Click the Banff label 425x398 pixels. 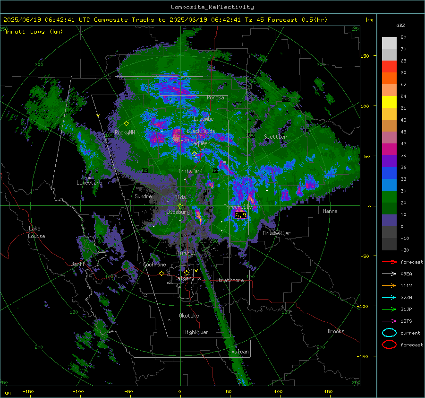point(78,264)
